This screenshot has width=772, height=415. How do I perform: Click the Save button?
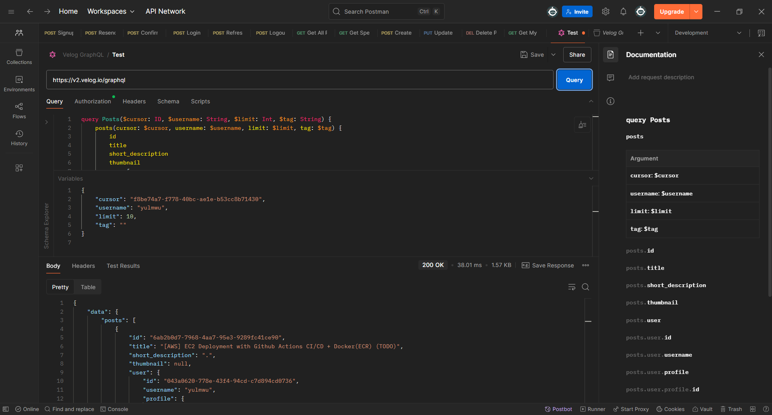tap(532, 55)
